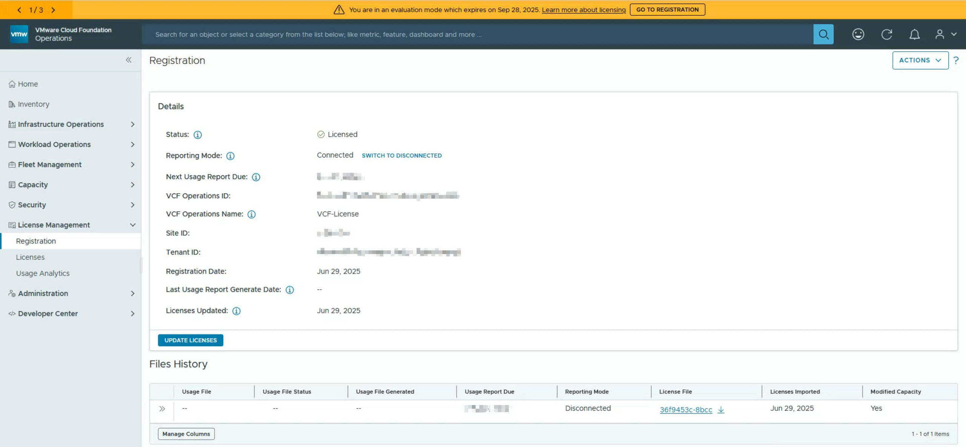The height and width of the screenshot is (447, 966).
Task: Expand the Files History row details
Action: point(162,409)
